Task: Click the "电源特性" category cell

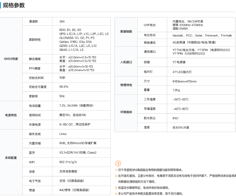Action: 11,115
